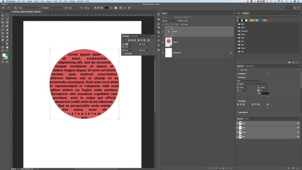Screen dimensions: 302x170
Task: Toggle the Character and Paragraph panels
Action: click(116, 8)
